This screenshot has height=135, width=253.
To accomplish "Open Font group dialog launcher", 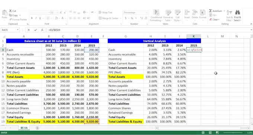I will [66, 24].
